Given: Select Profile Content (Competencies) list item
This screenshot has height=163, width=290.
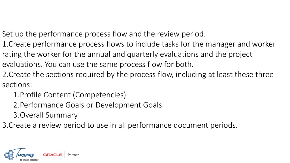Looking at the screenshot, I should [70, 95].
